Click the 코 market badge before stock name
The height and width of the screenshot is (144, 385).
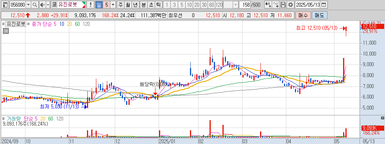pyautogui.click(x=54, y=4)
